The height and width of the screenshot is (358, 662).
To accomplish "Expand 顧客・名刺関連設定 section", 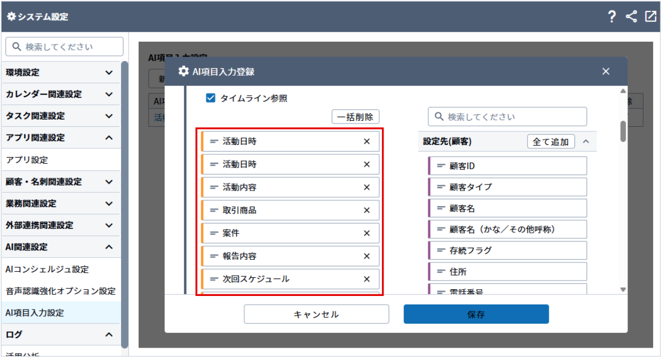I will (109, 182).
